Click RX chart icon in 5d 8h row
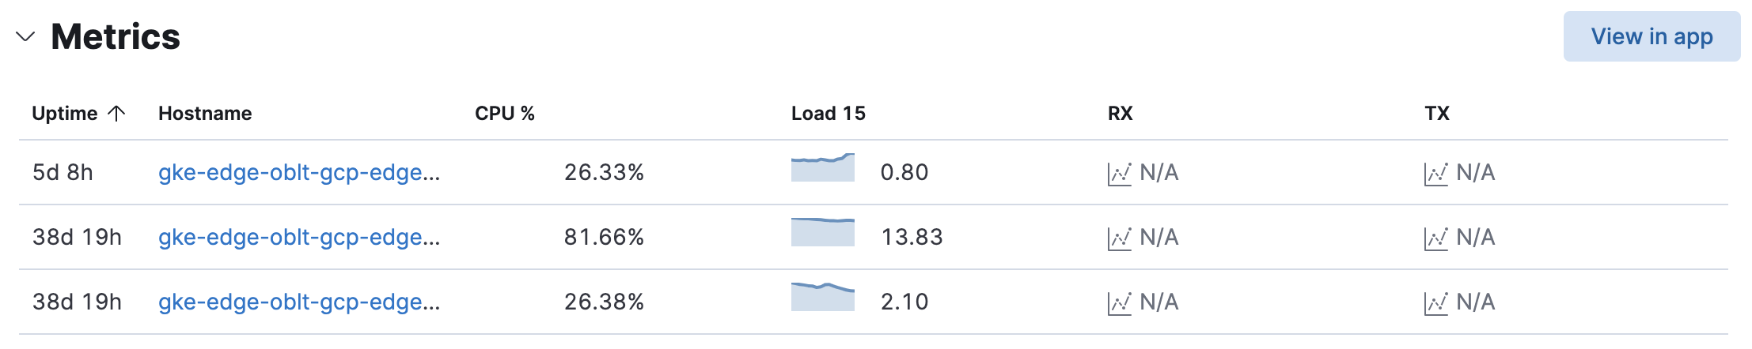Screen dimensions: 1752x349 (x=1119, y=173)
